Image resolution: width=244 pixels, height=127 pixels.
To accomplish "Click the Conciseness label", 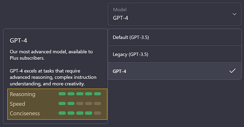I will (25, 113).
